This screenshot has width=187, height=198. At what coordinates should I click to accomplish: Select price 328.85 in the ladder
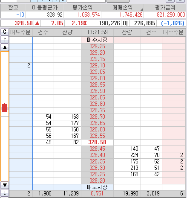(x=97, y=98)
